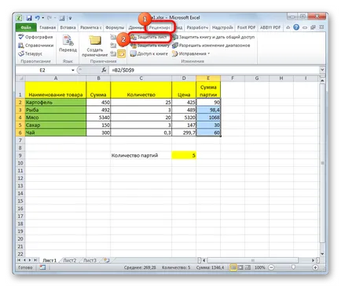The width and height of the screenshot is (341, 287).
Task: Expand the formula bar arrow
Action: tap(322, 70)
